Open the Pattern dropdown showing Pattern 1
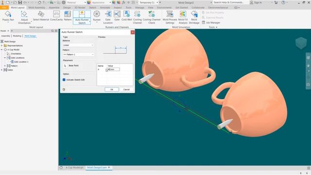This screenshot has height=175, width=311. coord(78,54)
